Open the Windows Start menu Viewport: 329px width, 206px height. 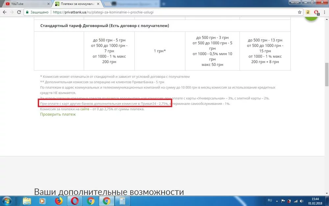click(7, 201)
